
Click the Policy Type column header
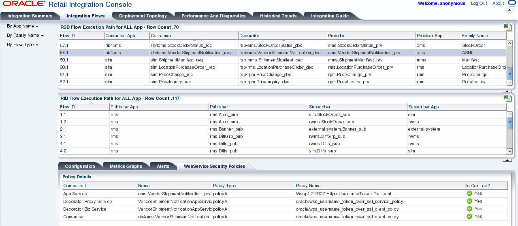(254, 186)
